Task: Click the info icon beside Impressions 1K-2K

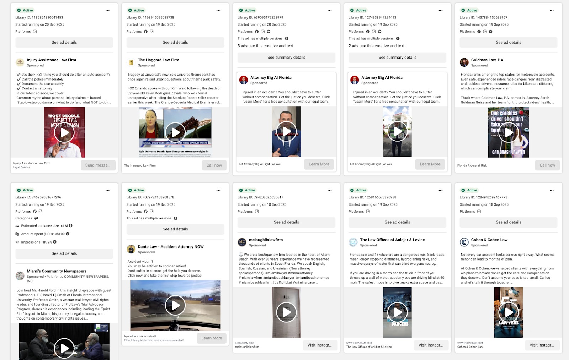Action: tap(55, 242)
